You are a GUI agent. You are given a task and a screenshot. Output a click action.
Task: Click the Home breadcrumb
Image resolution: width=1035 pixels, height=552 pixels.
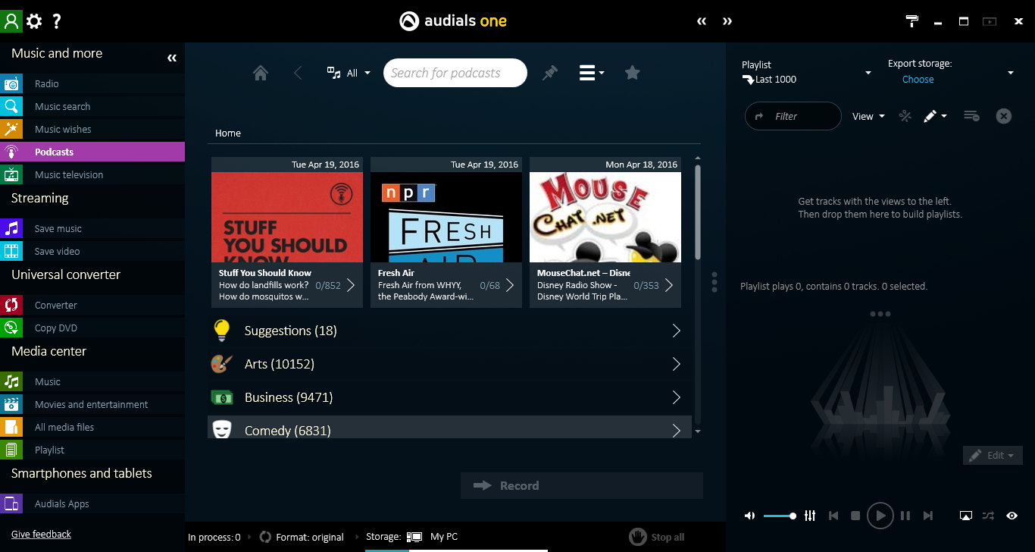click(228, 133)
